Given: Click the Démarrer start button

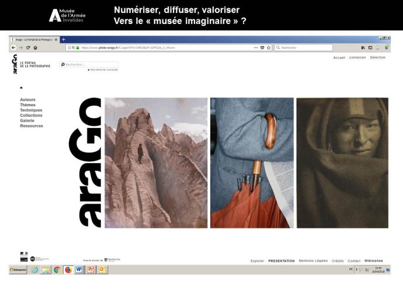Looking at the screenshot, I should pos(18,270).
